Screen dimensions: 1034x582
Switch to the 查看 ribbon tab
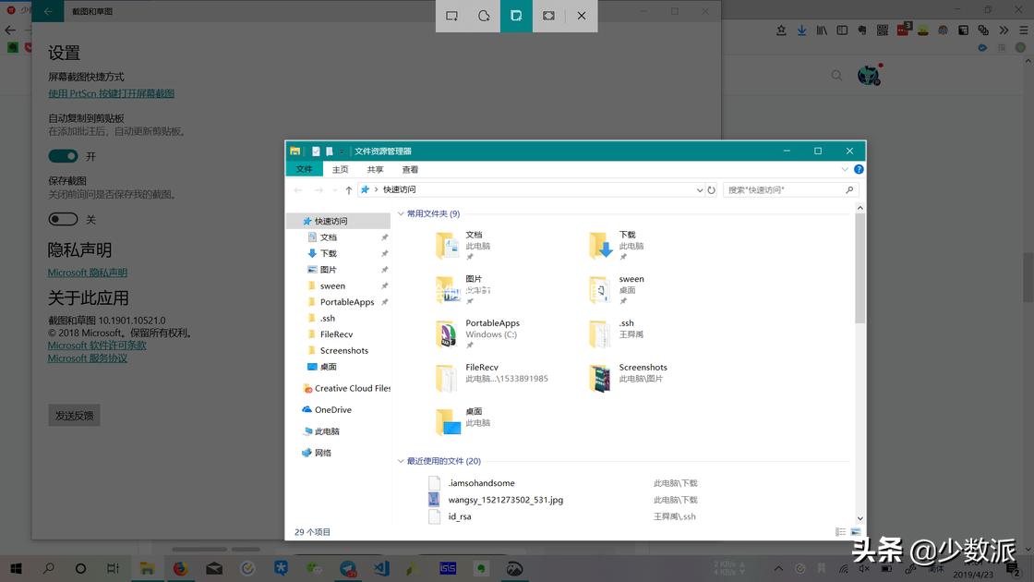point(410,169)
